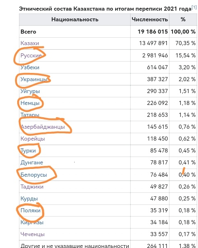Open the Белорусы link
Image resolution: width=198 pixels, height=248 pixels.
[34, 175]
